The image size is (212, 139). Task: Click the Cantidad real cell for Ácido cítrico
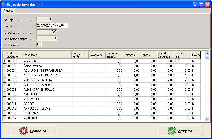[183, 61]
